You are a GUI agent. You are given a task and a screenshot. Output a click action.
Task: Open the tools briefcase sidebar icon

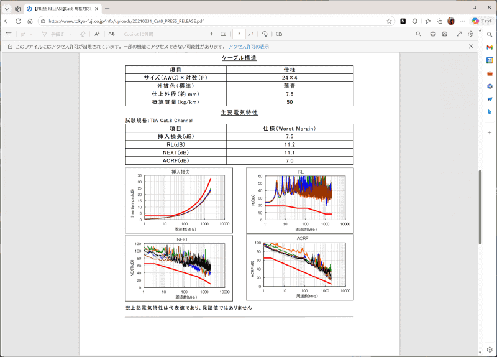click(490, 73)
